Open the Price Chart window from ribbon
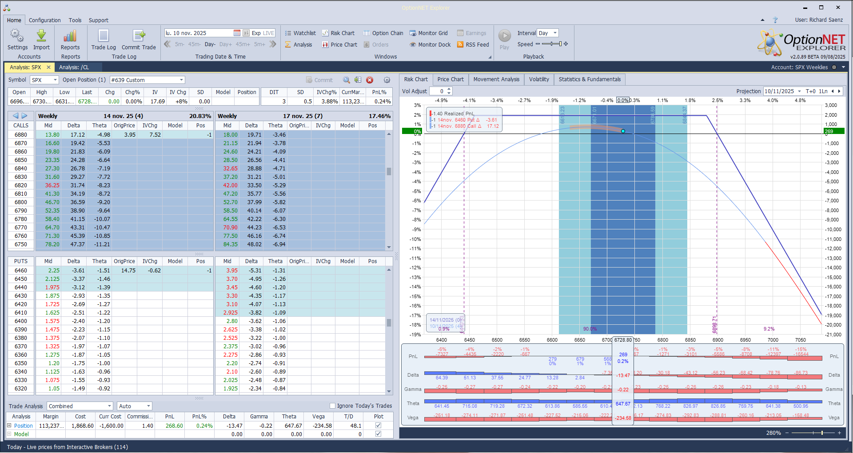This screenshot has height=453, width=853. point(339,44)
